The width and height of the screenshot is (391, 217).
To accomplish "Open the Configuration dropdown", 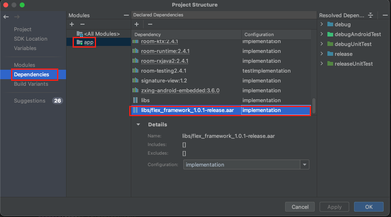I will point(304,164).
